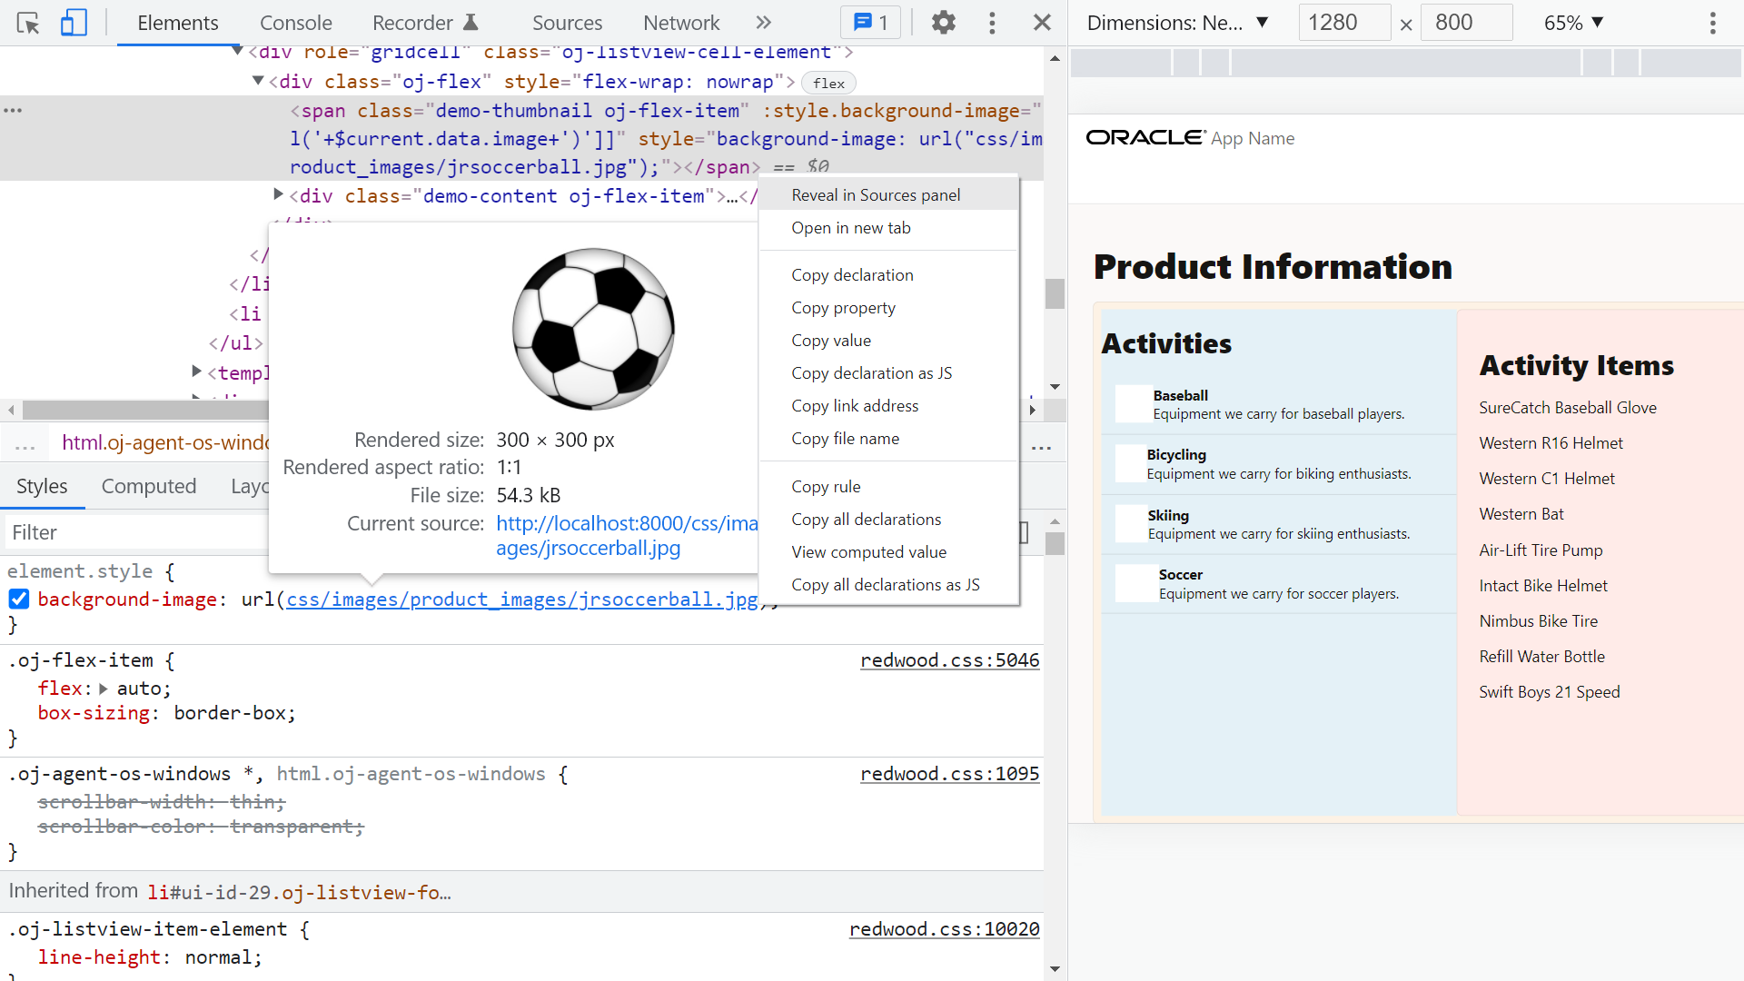This screenshot has width=1744, height=981.
Task: Activate the inspect element picker icon
Action: click(28, 23)
